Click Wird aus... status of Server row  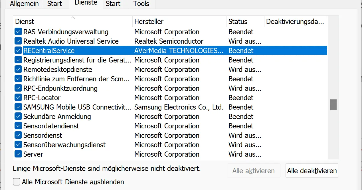245,154
